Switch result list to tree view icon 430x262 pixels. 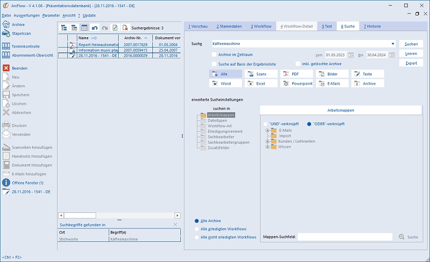[64, 27]
